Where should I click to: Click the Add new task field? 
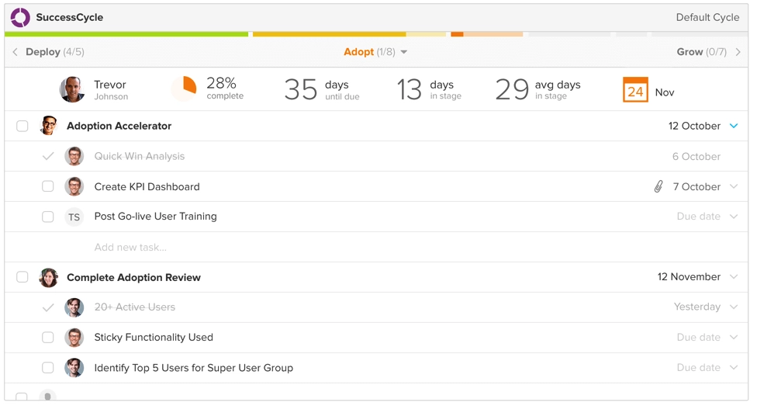pos(130,248)
